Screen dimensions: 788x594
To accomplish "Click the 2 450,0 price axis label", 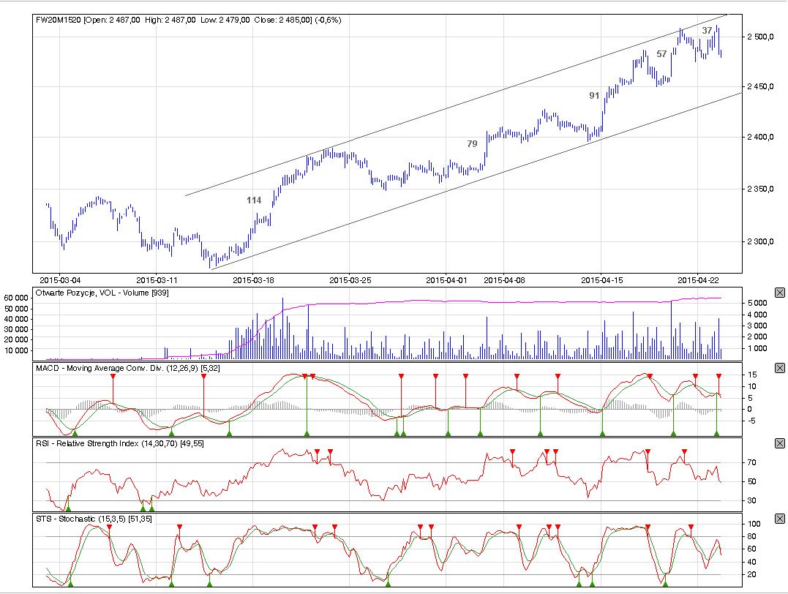I will tap(760, 87).
